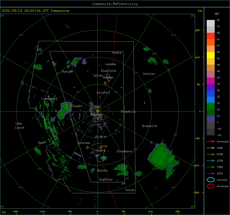This screenshot has width=230, height=215.
Task: Click the yellow diamond marker above the Calgary label
Action: 101,147
